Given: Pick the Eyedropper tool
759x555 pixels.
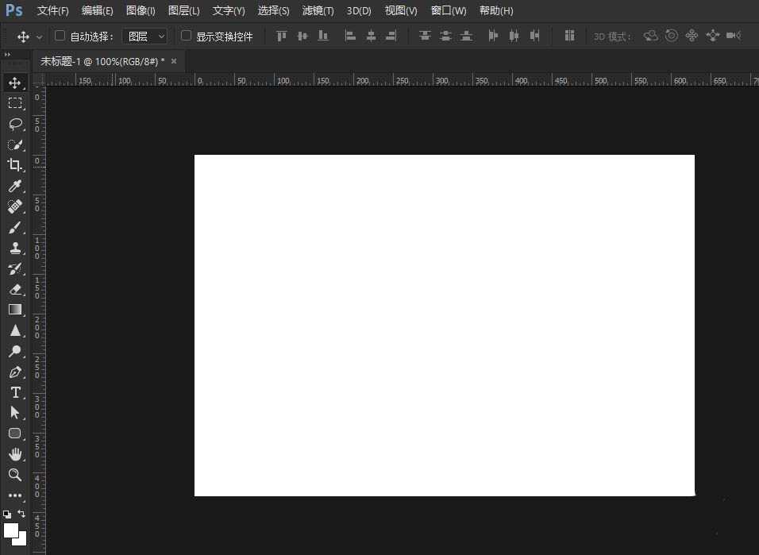Looking at the screenshot, I should click(15, 186).
